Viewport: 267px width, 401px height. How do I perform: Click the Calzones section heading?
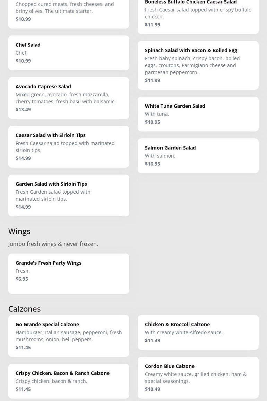(x=25, y=309)
